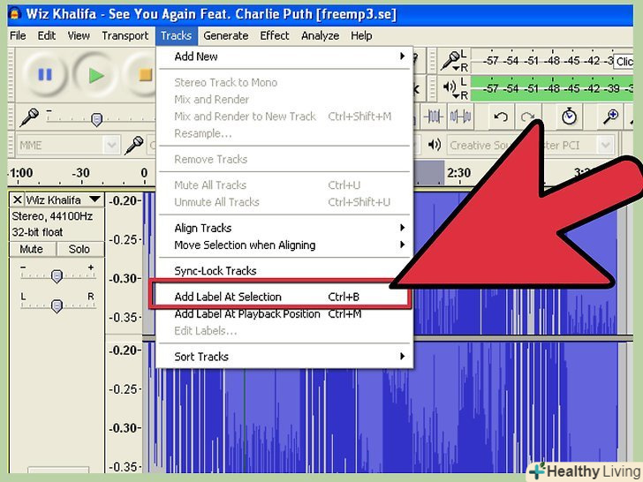Click the -30 mark on timeline ruler

click(x=80, y=173)
